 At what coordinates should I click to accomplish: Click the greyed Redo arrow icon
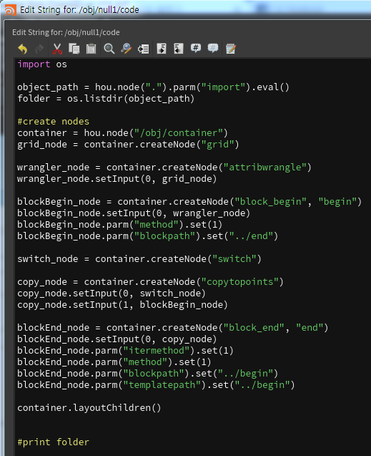[39, 49]
